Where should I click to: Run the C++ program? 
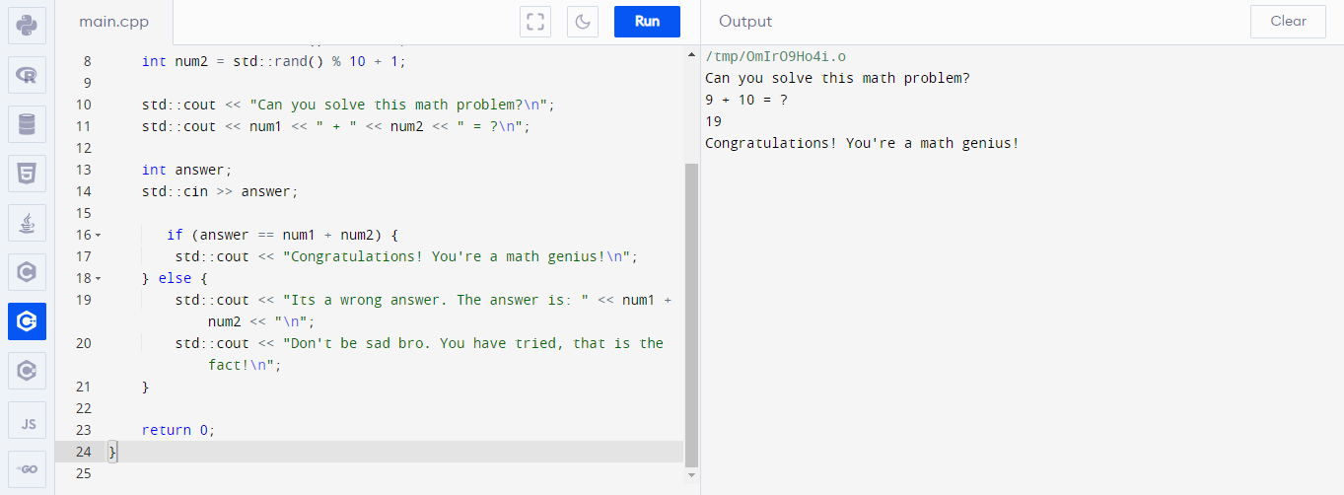(647, 22)
